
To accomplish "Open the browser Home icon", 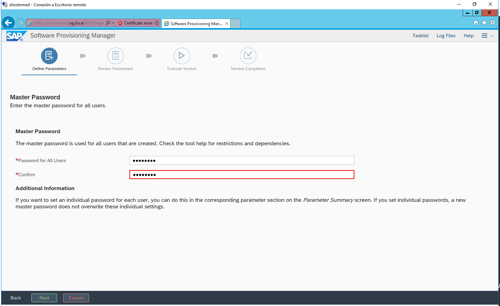I will click(476, 23).
